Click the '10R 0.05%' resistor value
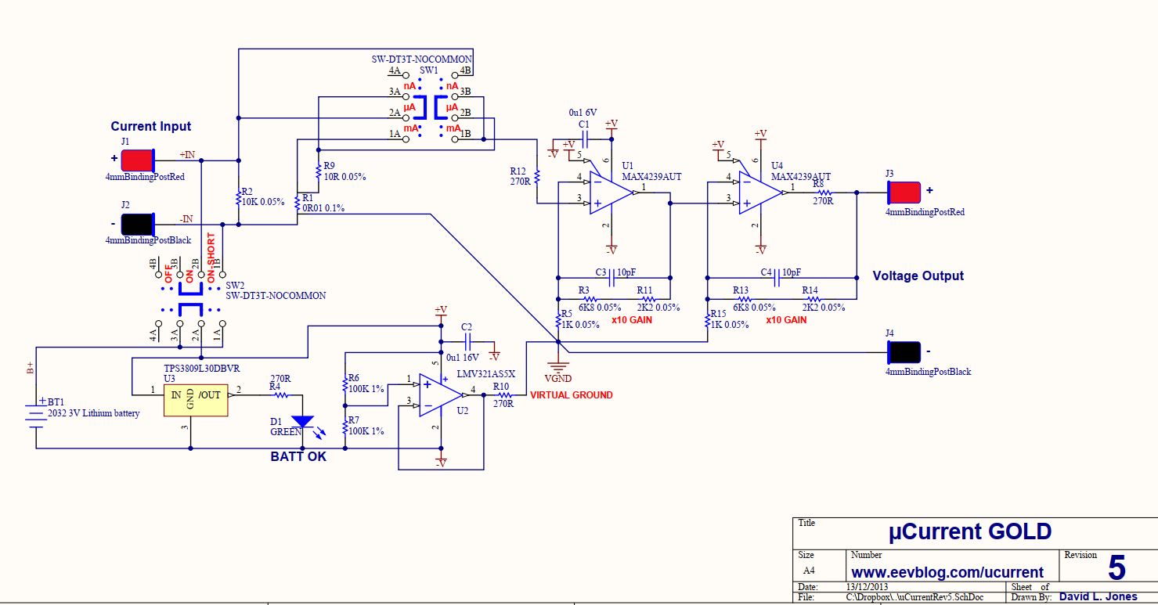 pos(345,177)
